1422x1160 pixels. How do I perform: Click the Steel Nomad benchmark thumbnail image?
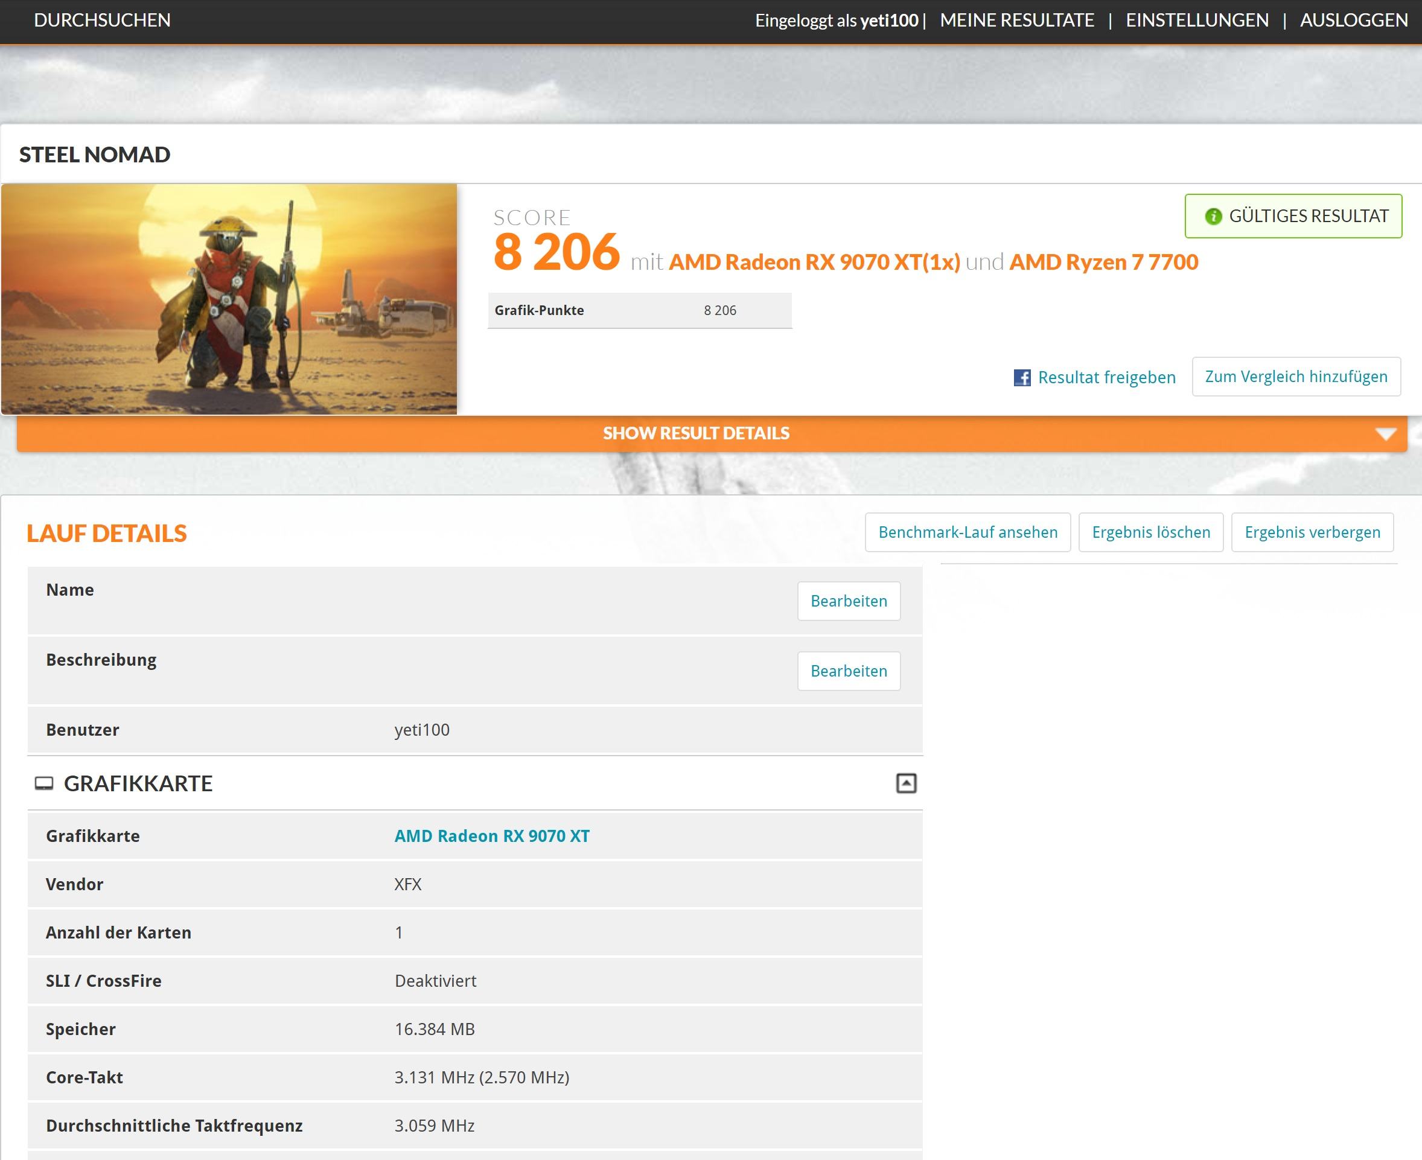click(229, 299)
